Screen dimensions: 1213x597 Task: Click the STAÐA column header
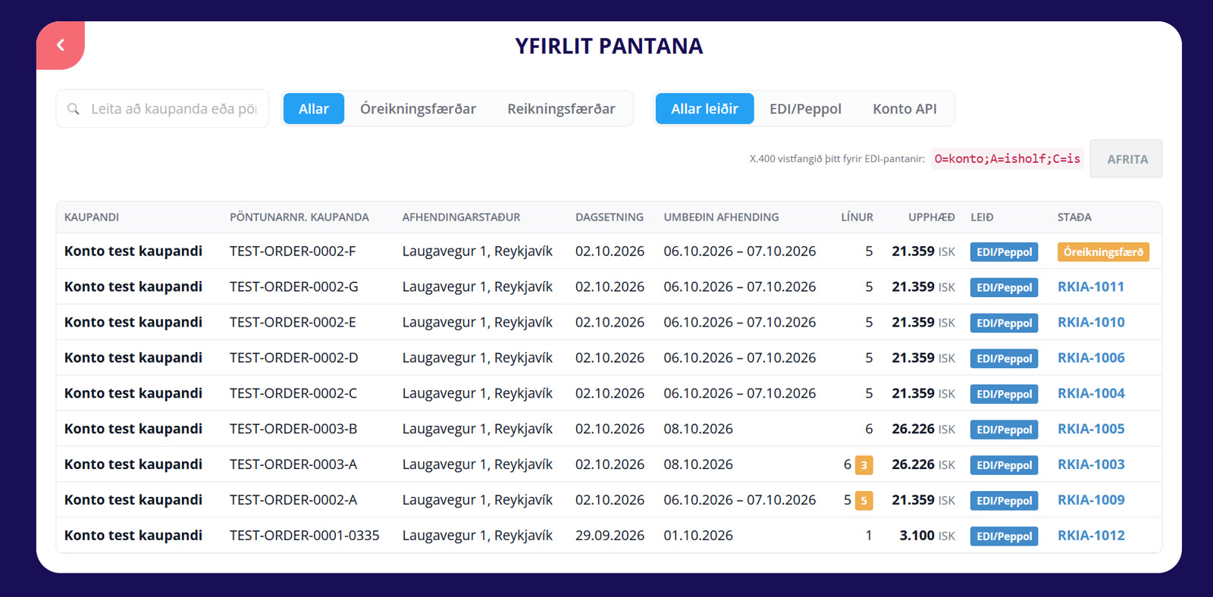[x=1074, y=217]
